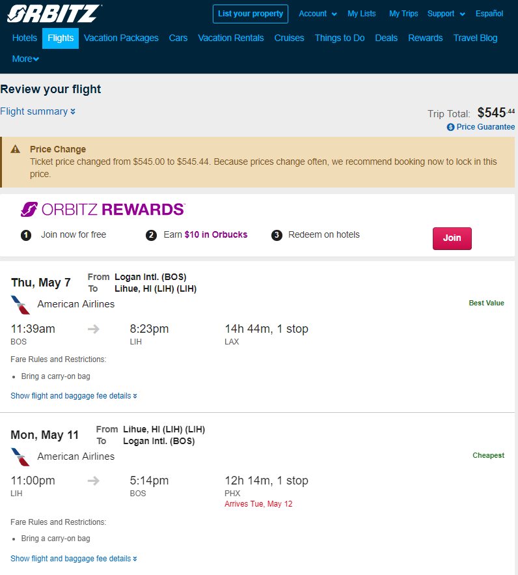Image resolution: width=518 pixels, height=575 pixels.
Task: Click the Price Change warning triangle icon
Action: (x=16, y=149)
